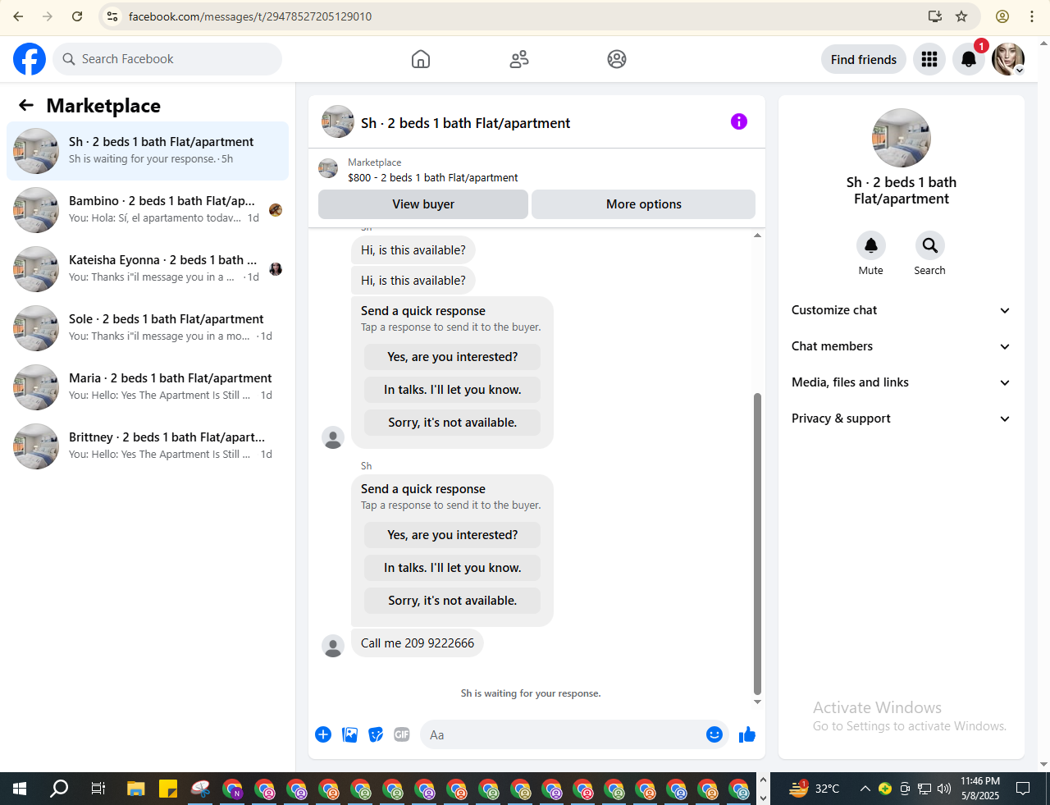The image size is (1050, 805).
Task: Open the account profile picture menu
Action: [x=1008, y=59]
